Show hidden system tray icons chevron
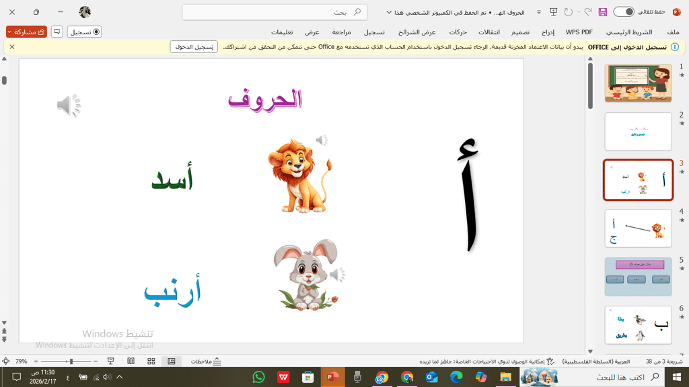Viewport: 689px width, 387px height. [x=120, y=377]
